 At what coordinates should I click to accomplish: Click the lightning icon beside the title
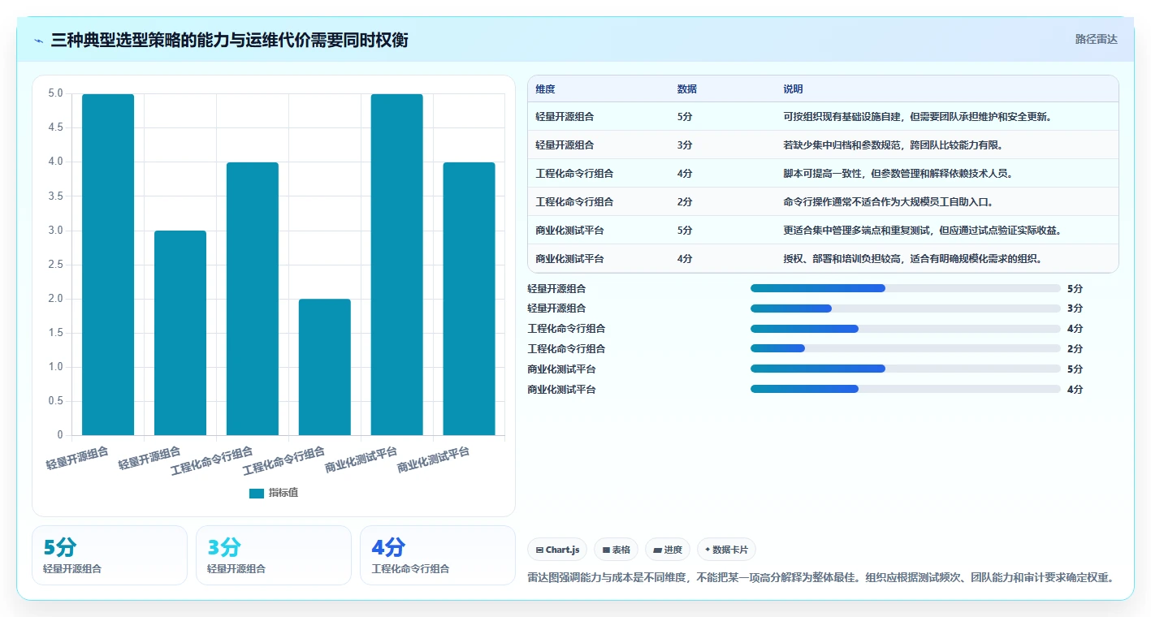coord(39,41)
